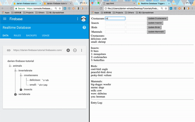Click the console.firebase address bar

[39, 8]
